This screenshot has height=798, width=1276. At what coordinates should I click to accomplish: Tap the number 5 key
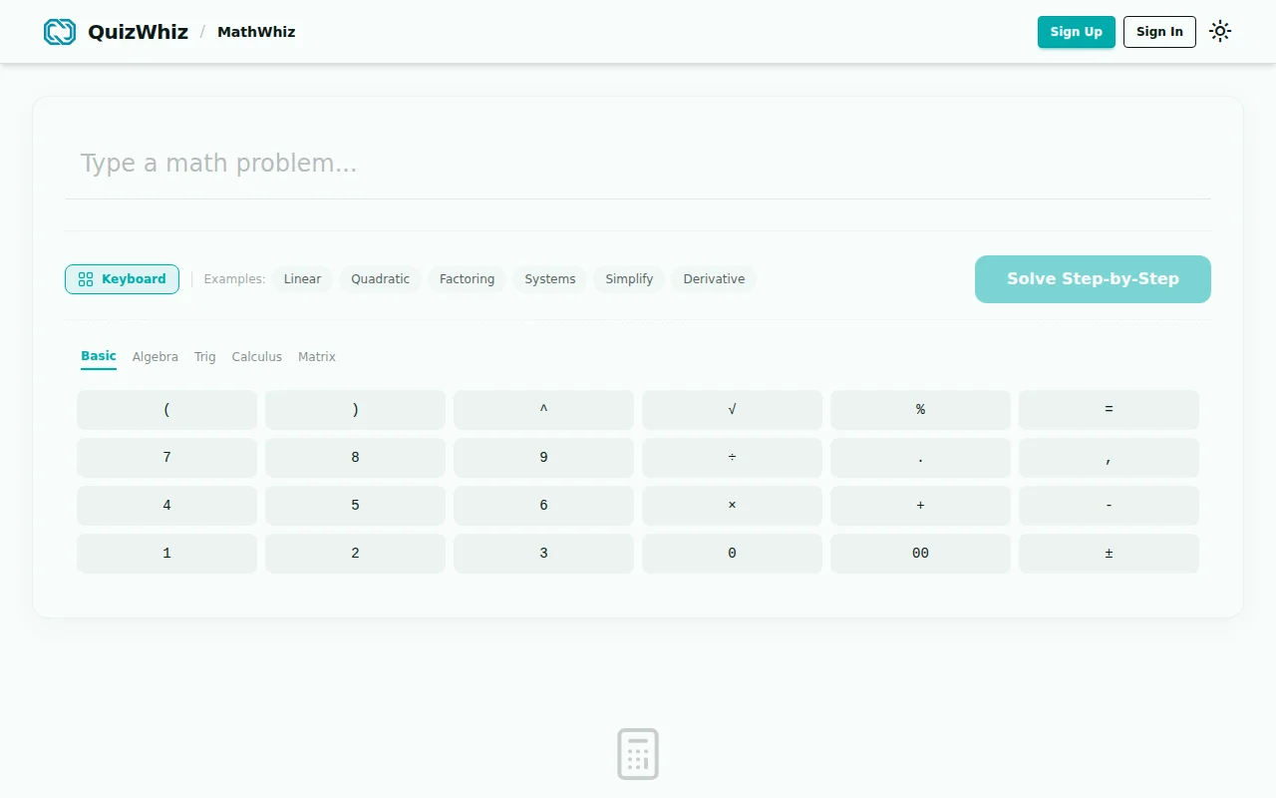[x=355, y=506]
